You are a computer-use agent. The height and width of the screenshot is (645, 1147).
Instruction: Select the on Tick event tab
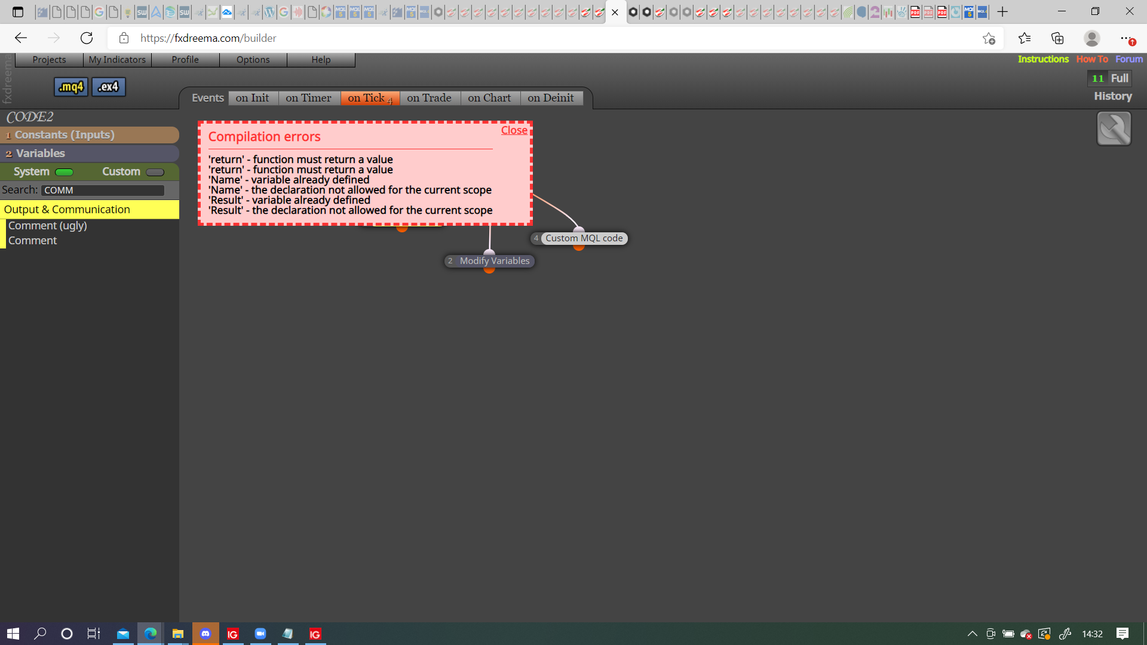(x=370, y=98)
